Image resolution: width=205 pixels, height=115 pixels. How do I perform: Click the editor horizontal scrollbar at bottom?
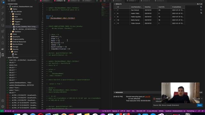(x=72, y=109)
